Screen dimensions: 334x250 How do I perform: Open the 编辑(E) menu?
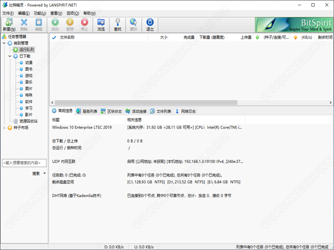pos(24,13)
